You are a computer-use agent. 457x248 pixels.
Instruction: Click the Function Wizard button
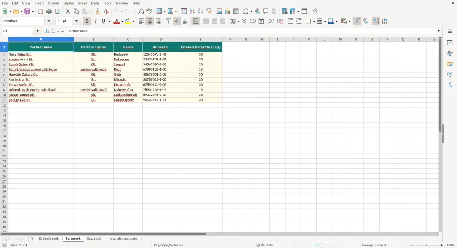[x=47, y=31]
